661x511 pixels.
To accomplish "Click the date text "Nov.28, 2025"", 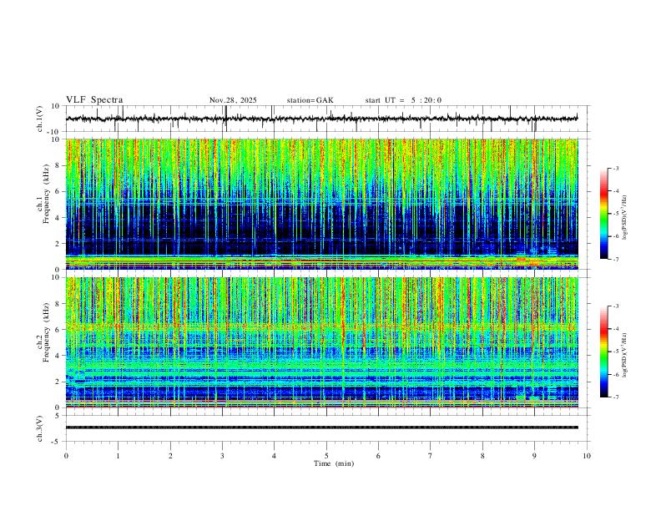I will (233, 100).
